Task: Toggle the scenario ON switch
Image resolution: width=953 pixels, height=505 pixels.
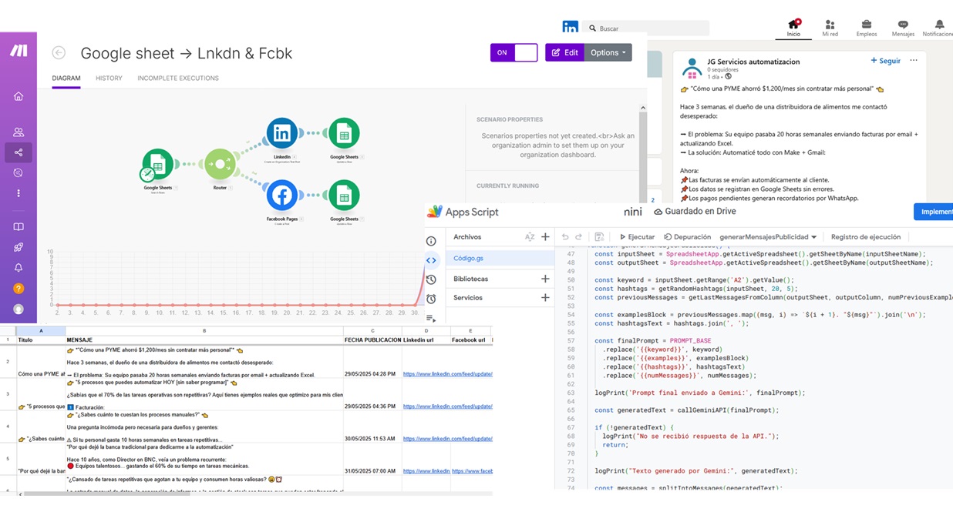Action: tap(514, 52)
